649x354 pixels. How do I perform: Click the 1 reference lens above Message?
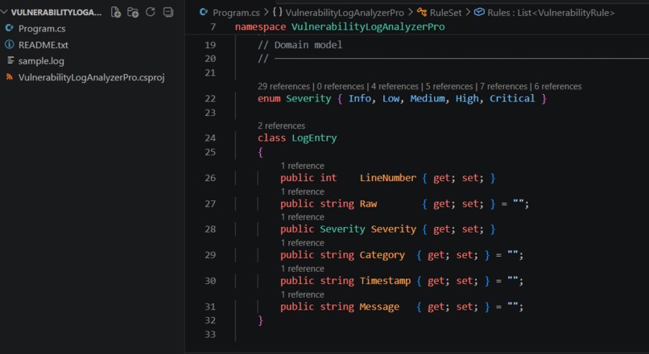pos(302,294)
